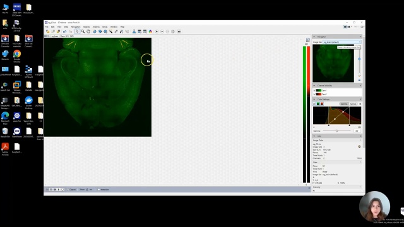404x227 pixels.
Task: Close the Navigator panel
Action: (360, 37)
